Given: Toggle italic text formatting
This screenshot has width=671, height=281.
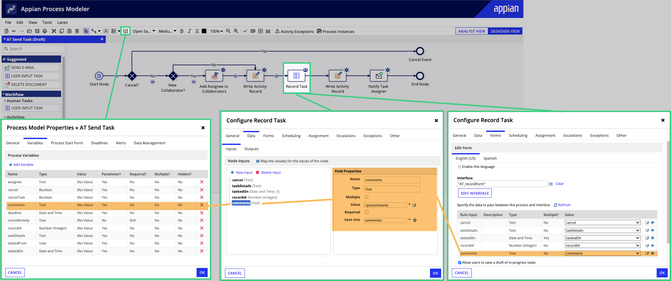Looking at the screenshot, I should point(189,31).
